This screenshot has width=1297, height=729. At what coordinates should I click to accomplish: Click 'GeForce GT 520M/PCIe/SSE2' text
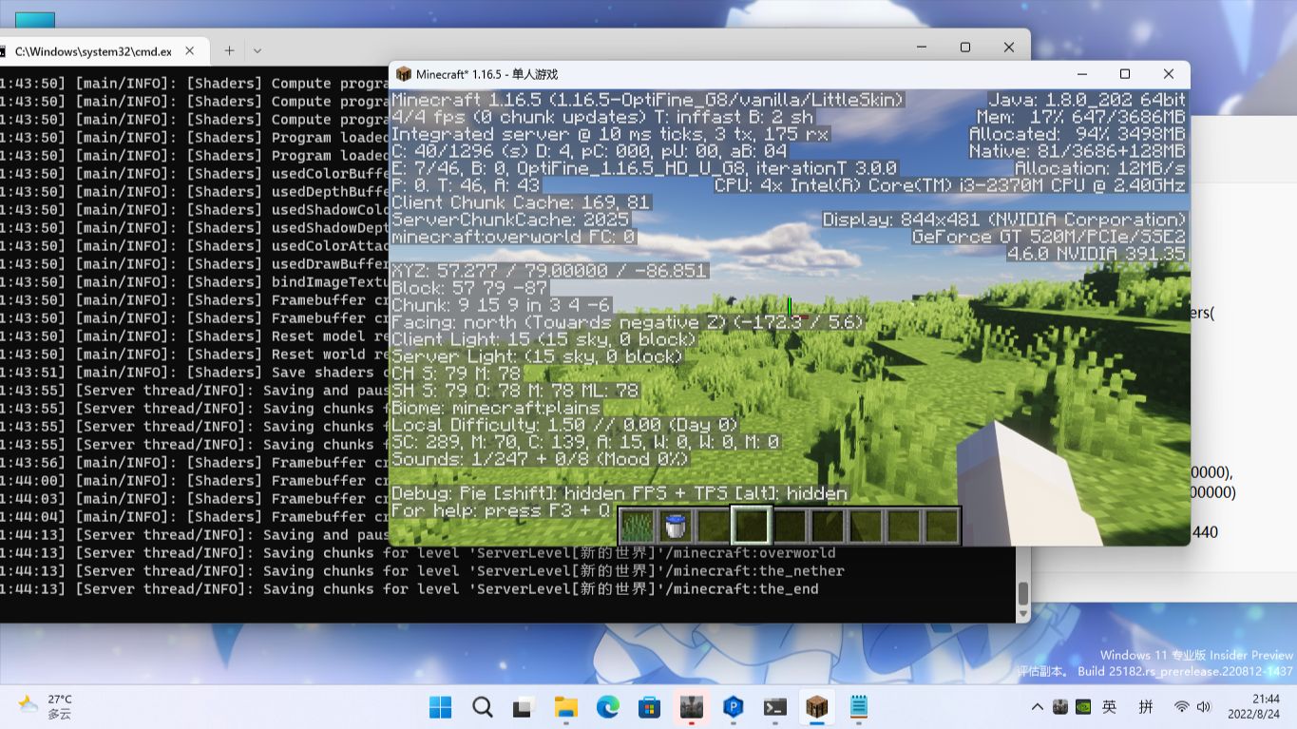[x=1049, y=237]
